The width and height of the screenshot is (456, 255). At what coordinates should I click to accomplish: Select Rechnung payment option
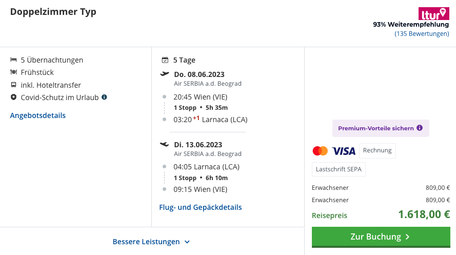377,151
